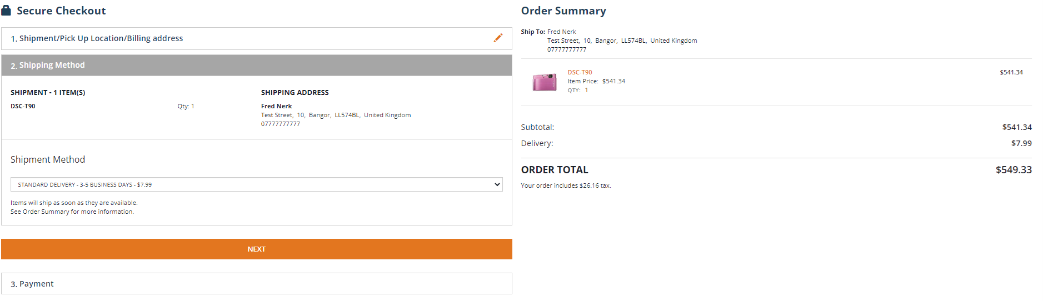The height and width of the screenshot is (301, 1043).
Task: Open the orange DSC-T90 product link
Action: click(580, 72)
